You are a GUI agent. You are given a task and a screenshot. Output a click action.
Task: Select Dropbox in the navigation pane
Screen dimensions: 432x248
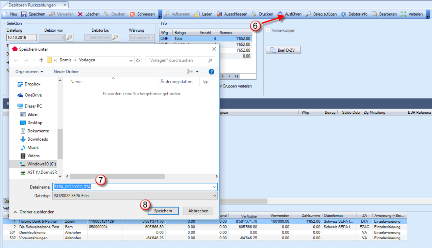[32, 84]
